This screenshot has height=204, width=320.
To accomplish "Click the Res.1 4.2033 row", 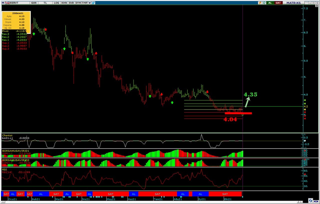I will tap(14, 40).
